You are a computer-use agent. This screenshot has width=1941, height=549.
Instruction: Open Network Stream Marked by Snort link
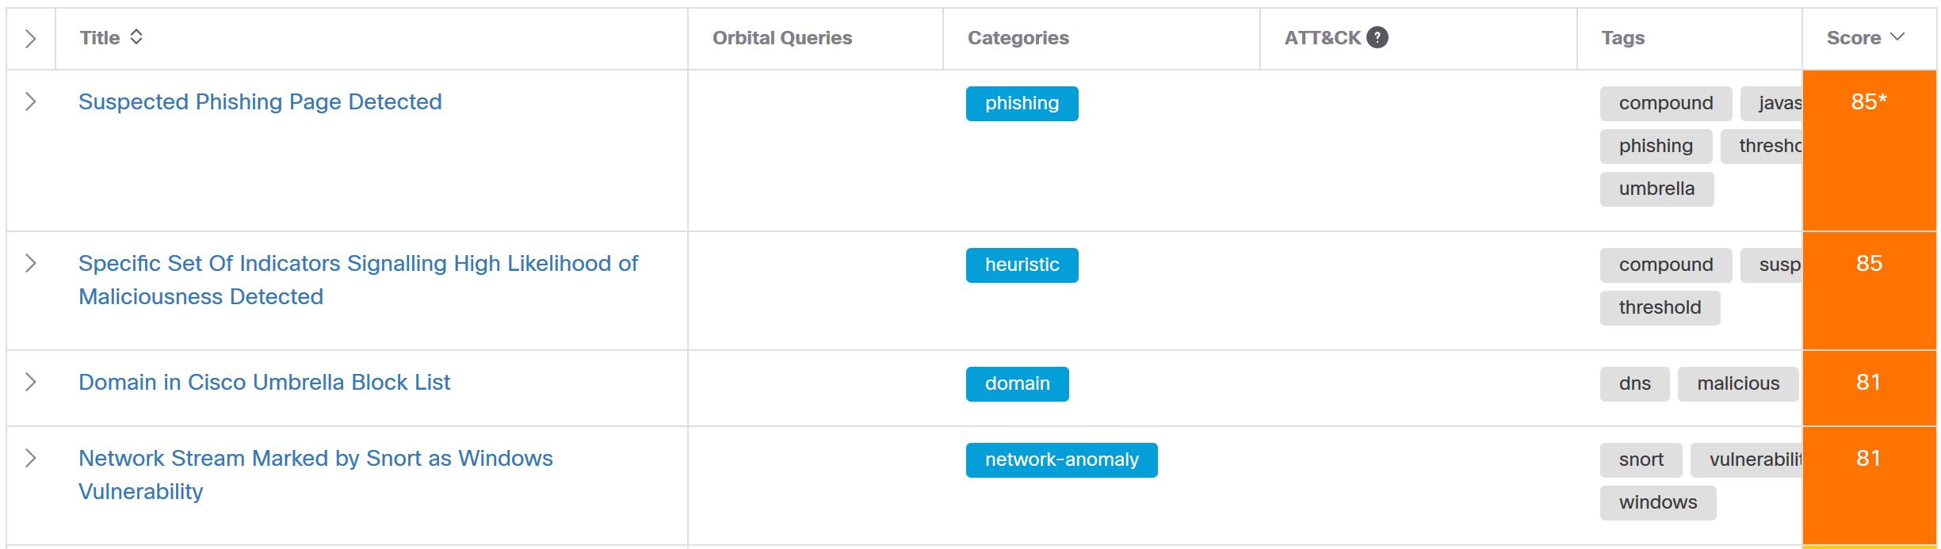tap(315, 459)
